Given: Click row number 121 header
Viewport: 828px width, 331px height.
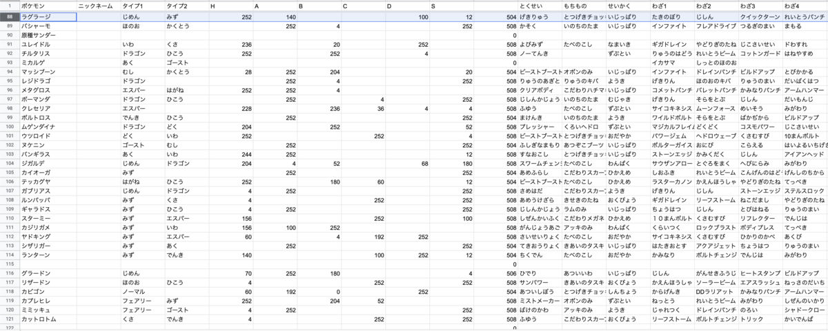Looking at the screenshot, I should pos(10,319).
